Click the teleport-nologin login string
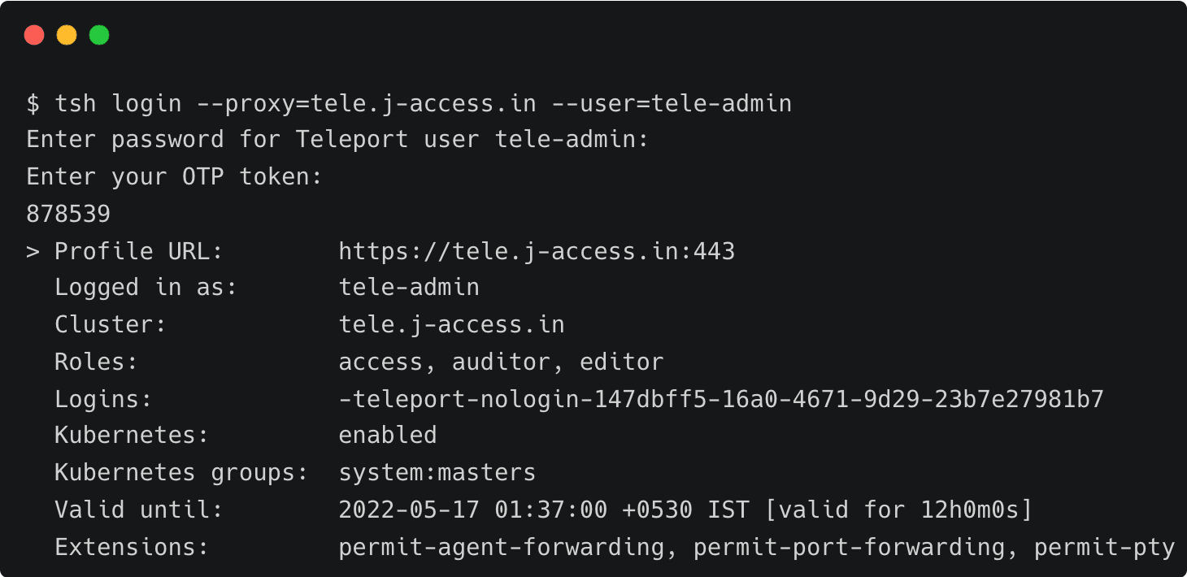This screenshot has width=1187, height=577. [721, 399]
